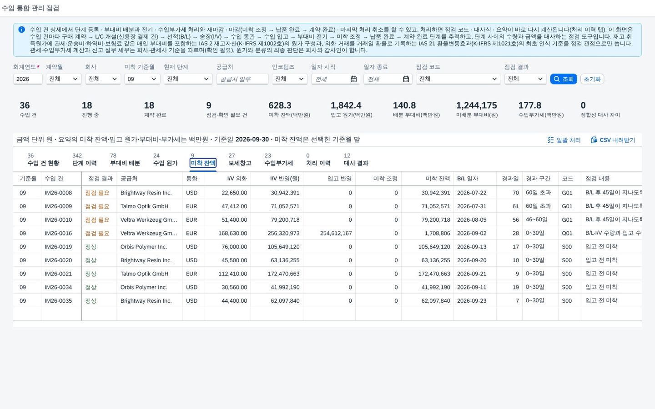
Task: Select import case IM26-0009
Action: coord(58,206)
